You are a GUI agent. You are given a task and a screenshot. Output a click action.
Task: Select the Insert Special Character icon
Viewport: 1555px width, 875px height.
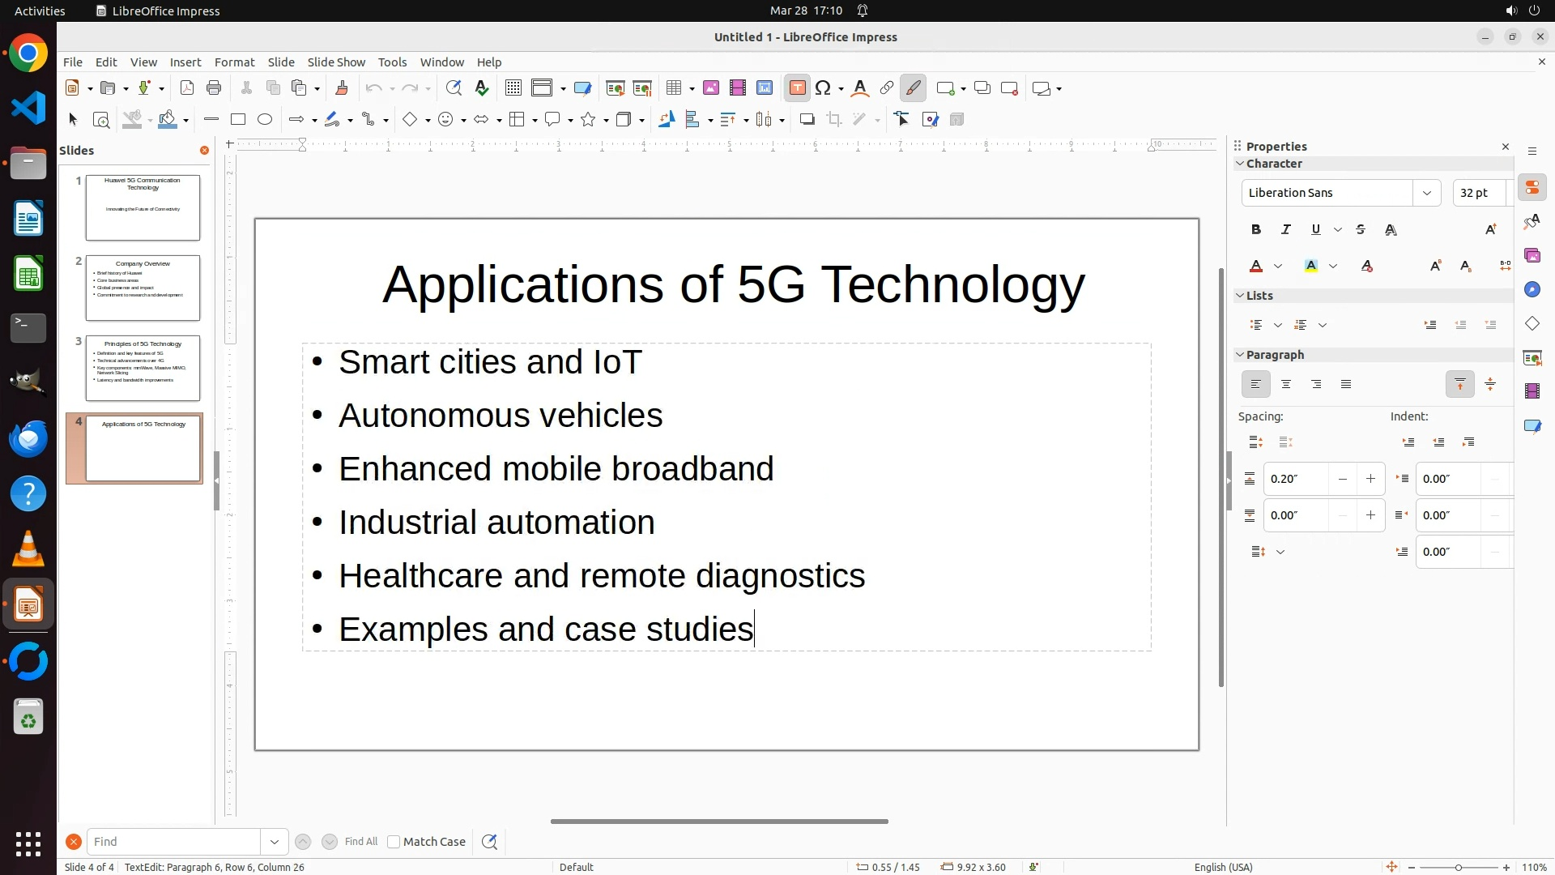pyautogui.click(x=823, y=88)
